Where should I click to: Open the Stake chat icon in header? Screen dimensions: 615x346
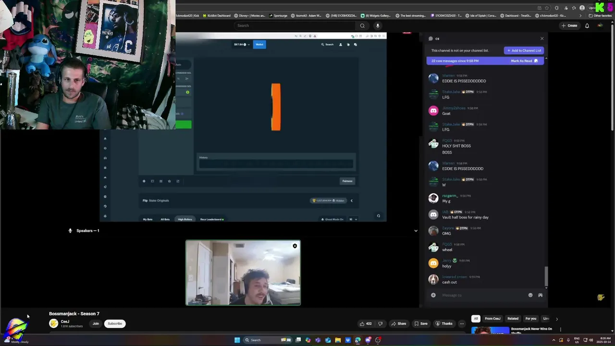[355, 44]
